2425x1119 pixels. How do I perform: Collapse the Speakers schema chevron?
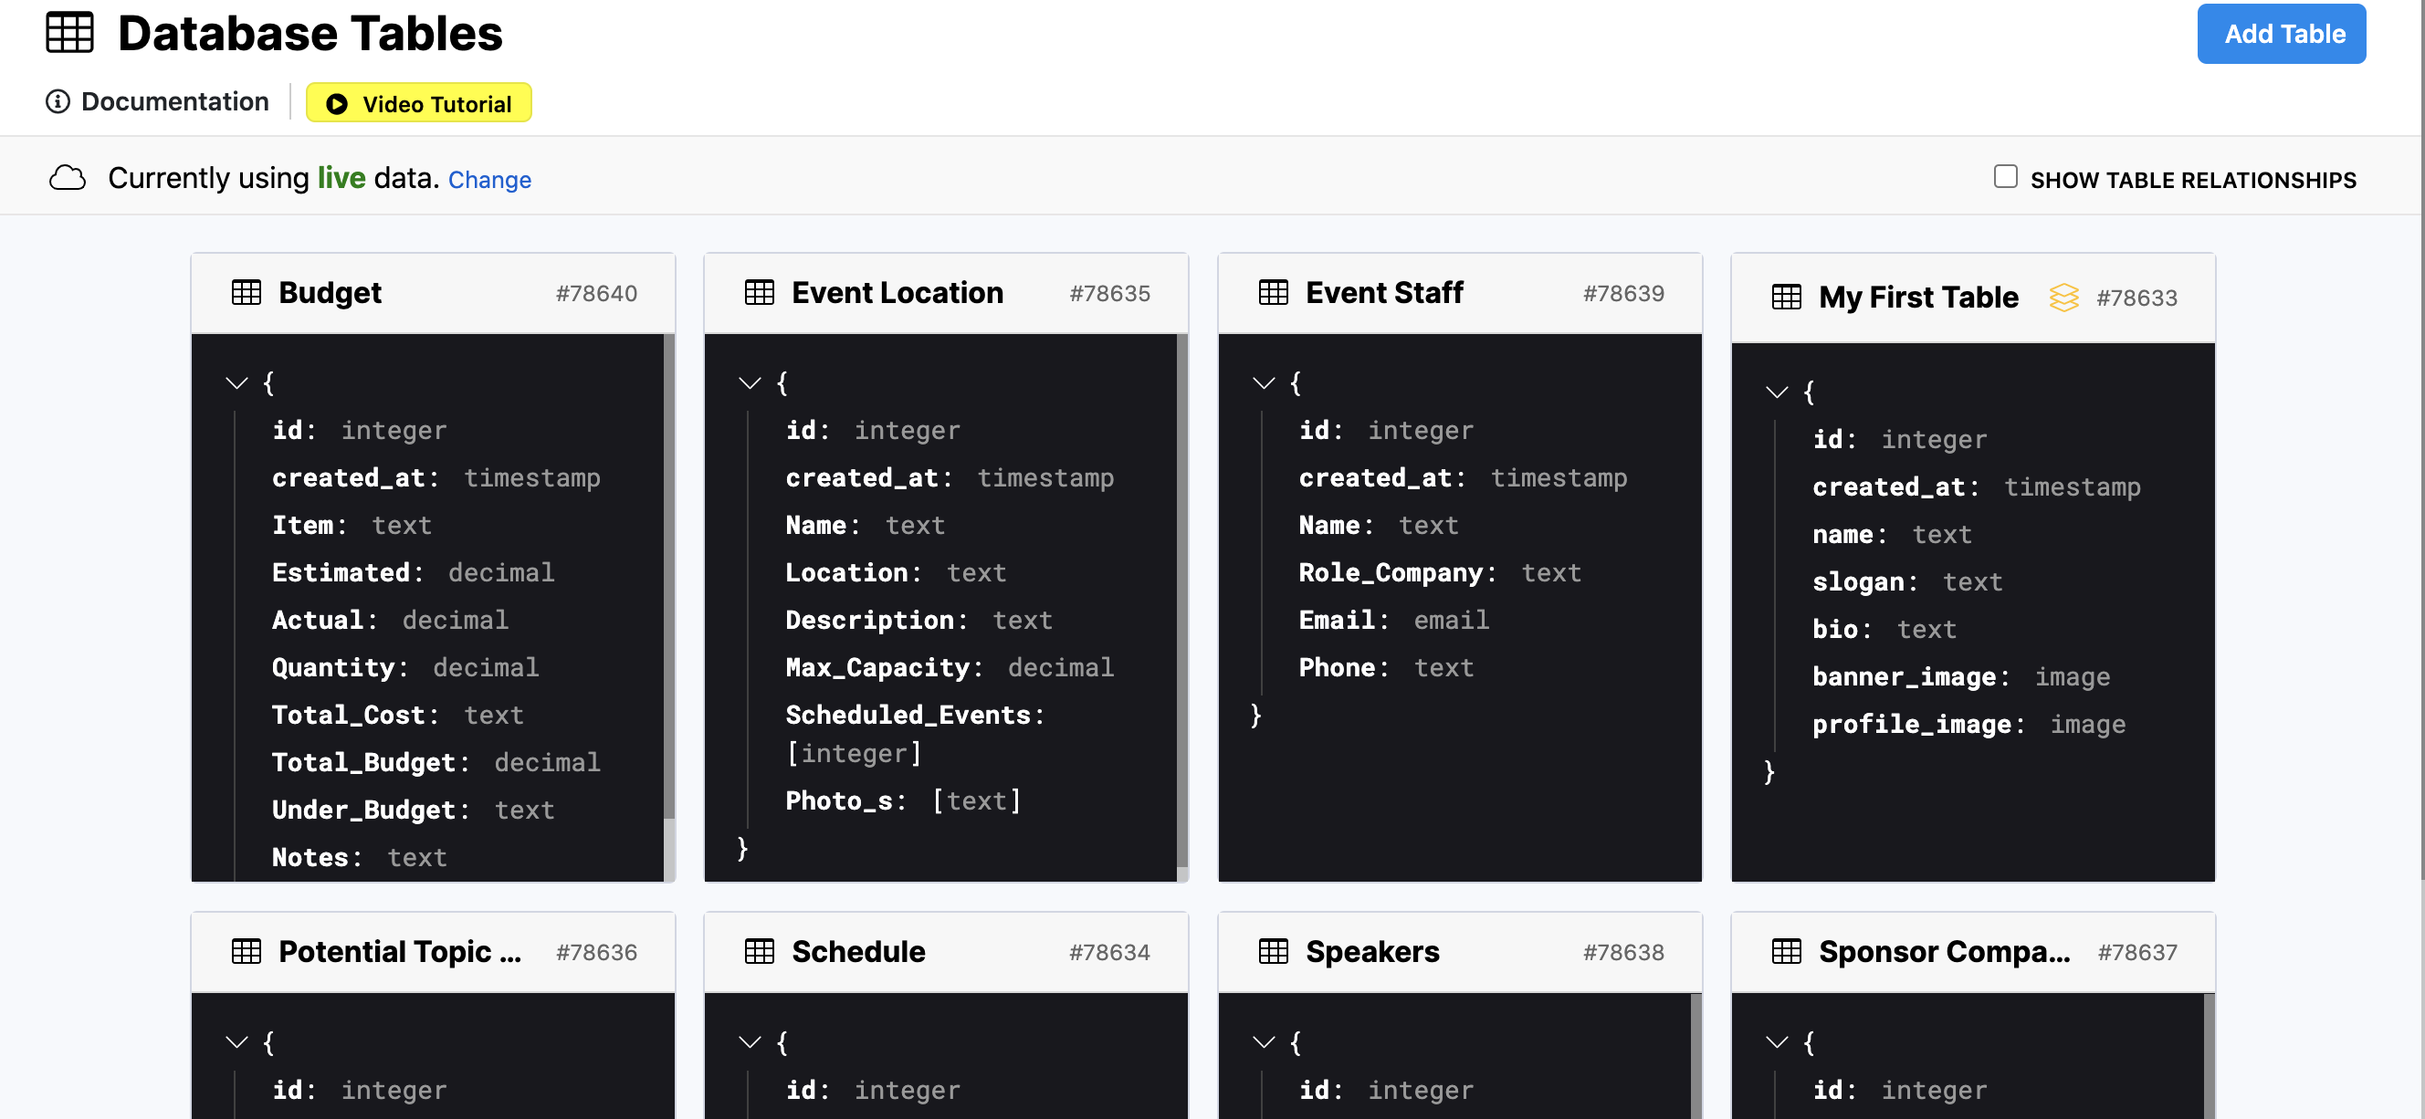(x=1264, y=1041)
